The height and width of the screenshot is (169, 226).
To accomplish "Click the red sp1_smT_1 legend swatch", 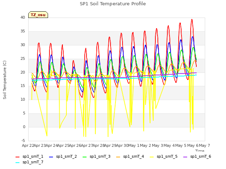I will (x=17, y=157).
